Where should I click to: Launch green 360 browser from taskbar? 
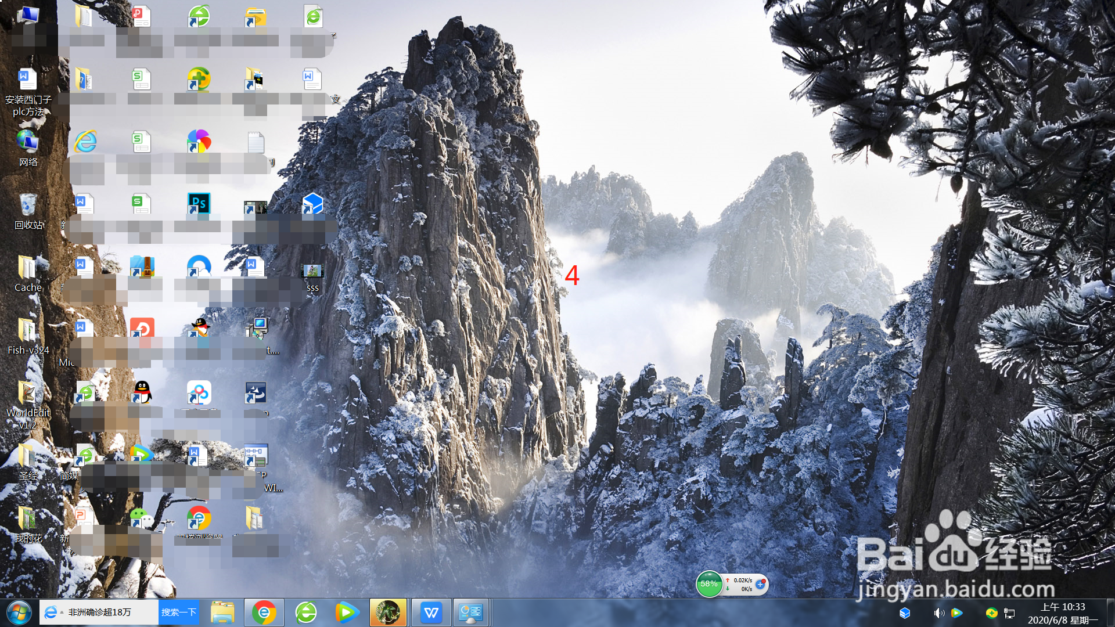click(x=306, y=612)
